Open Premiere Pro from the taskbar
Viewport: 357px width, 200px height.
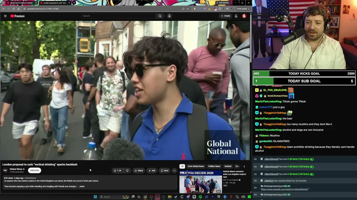click(x=213, y=197)
